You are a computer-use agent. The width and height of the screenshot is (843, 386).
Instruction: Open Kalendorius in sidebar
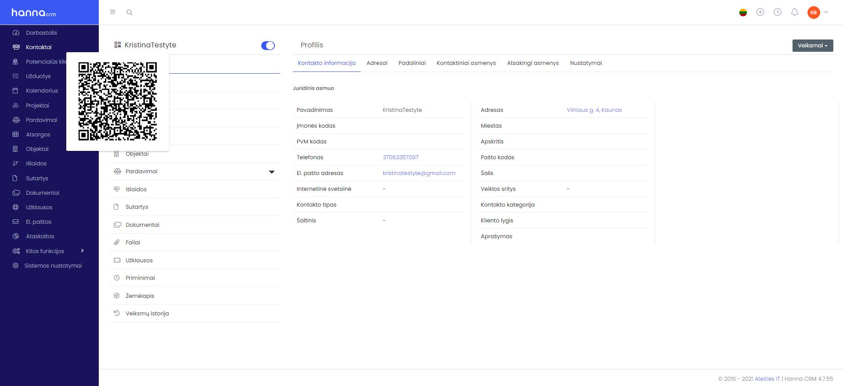42,90
